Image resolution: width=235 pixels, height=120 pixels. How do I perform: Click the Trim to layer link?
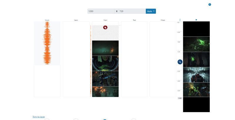pos(39,117)
